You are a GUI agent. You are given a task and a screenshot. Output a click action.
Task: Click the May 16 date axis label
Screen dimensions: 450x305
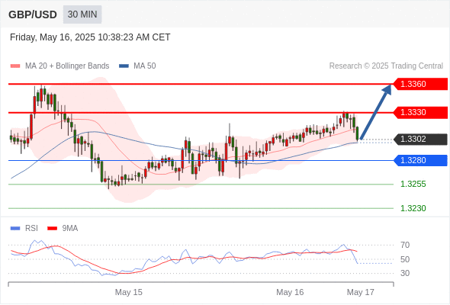[x=290, y=292]
